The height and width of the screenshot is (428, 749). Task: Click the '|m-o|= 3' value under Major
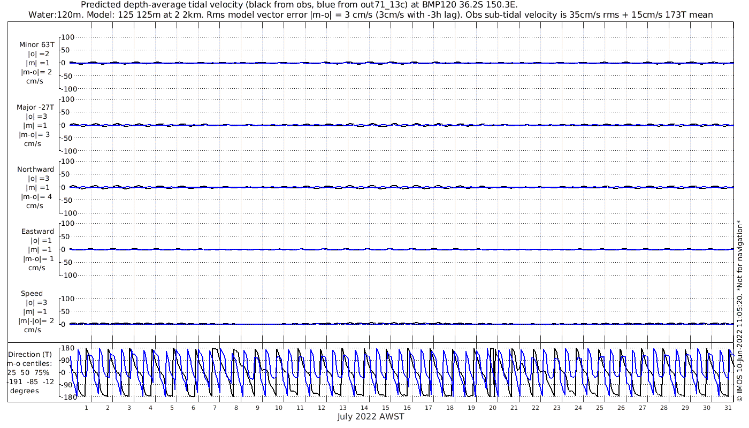pos(35,135)
